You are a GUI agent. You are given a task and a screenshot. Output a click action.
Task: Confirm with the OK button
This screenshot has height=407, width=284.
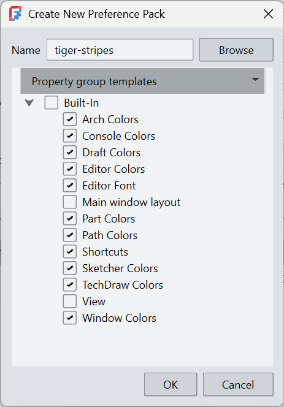coord(171,384)
